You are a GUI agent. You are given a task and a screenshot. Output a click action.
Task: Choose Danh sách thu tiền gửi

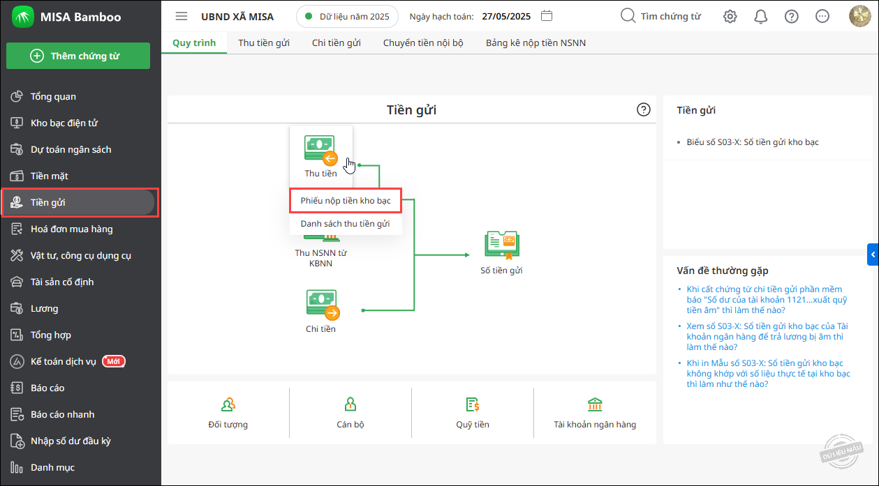(x=346, y=224)
